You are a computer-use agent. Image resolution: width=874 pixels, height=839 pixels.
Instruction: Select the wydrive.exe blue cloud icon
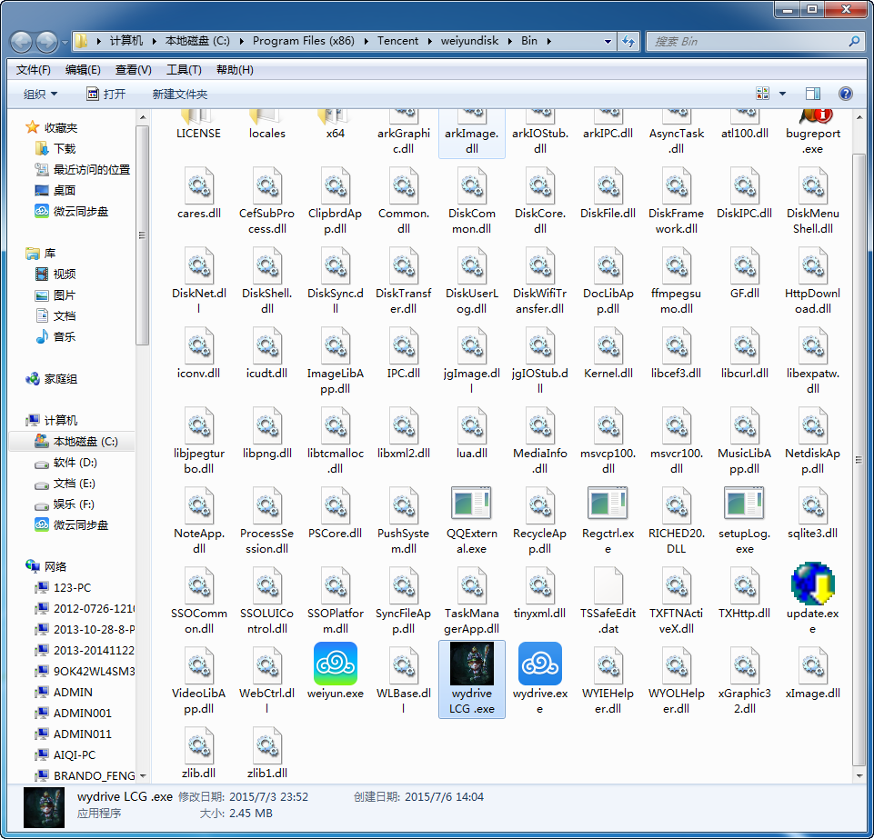539,664
